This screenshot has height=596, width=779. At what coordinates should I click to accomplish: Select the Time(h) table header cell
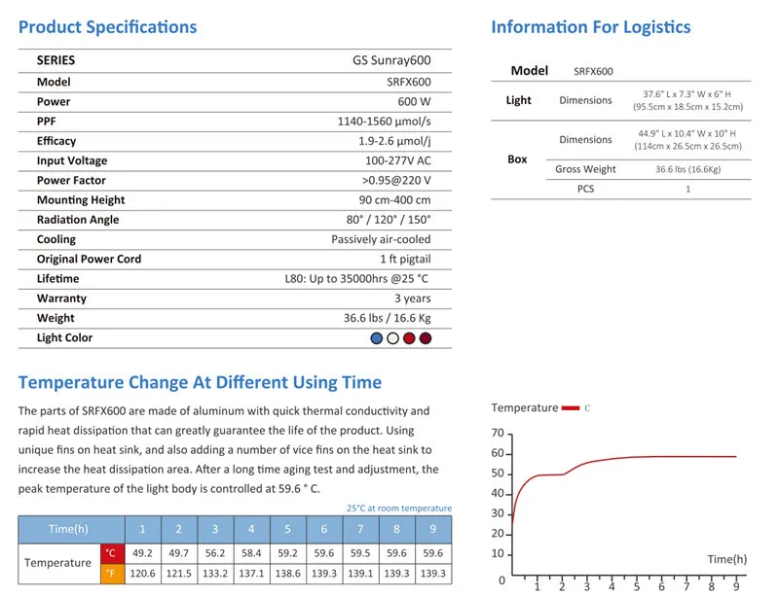(70, 530)
